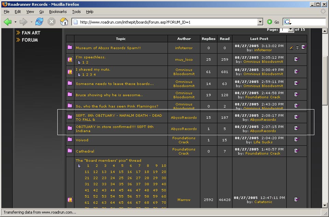The width and height of the screenshot is (329, 217).
Task: Open the Back button history dropdown arrow
Action: coord(15,22)
